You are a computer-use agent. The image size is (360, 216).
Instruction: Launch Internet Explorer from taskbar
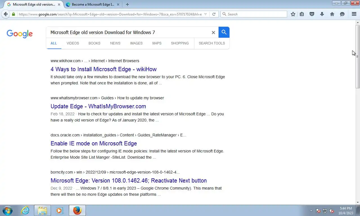(x=25, y=210)
